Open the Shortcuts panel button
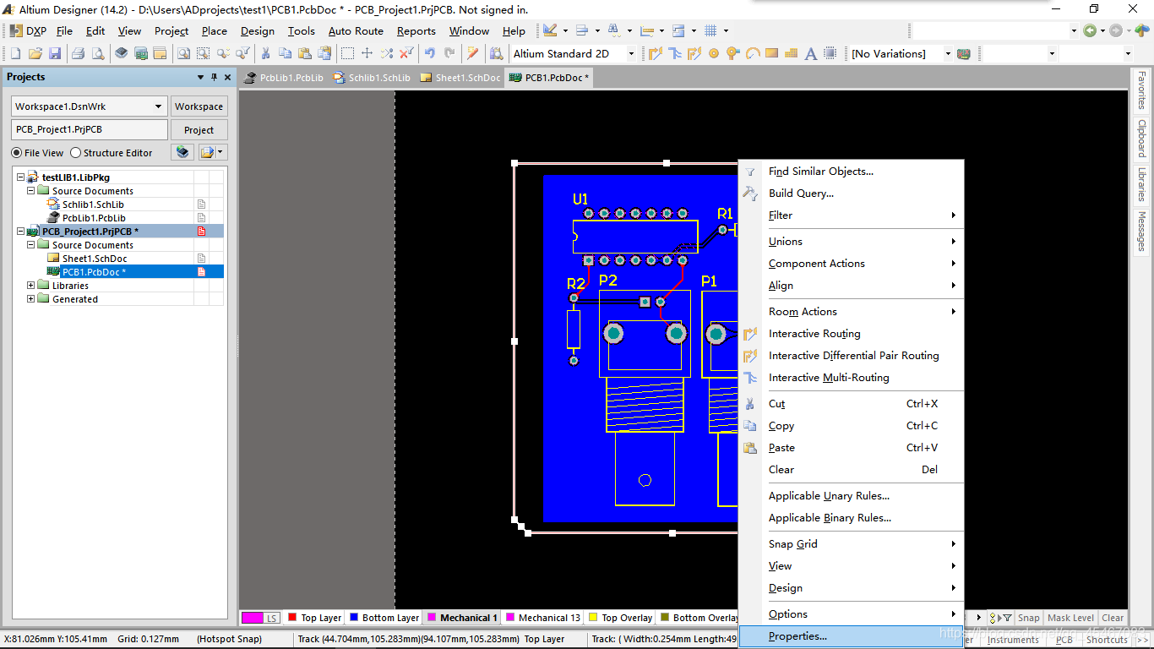1154x649 pixels. pos(1107,640)
